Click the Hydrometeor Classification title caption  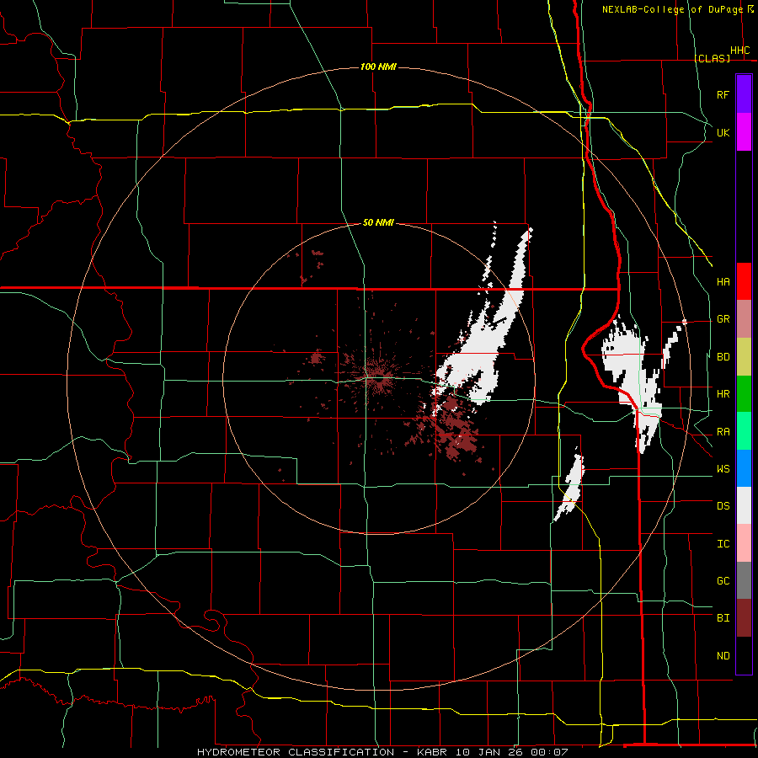point(382,752)
